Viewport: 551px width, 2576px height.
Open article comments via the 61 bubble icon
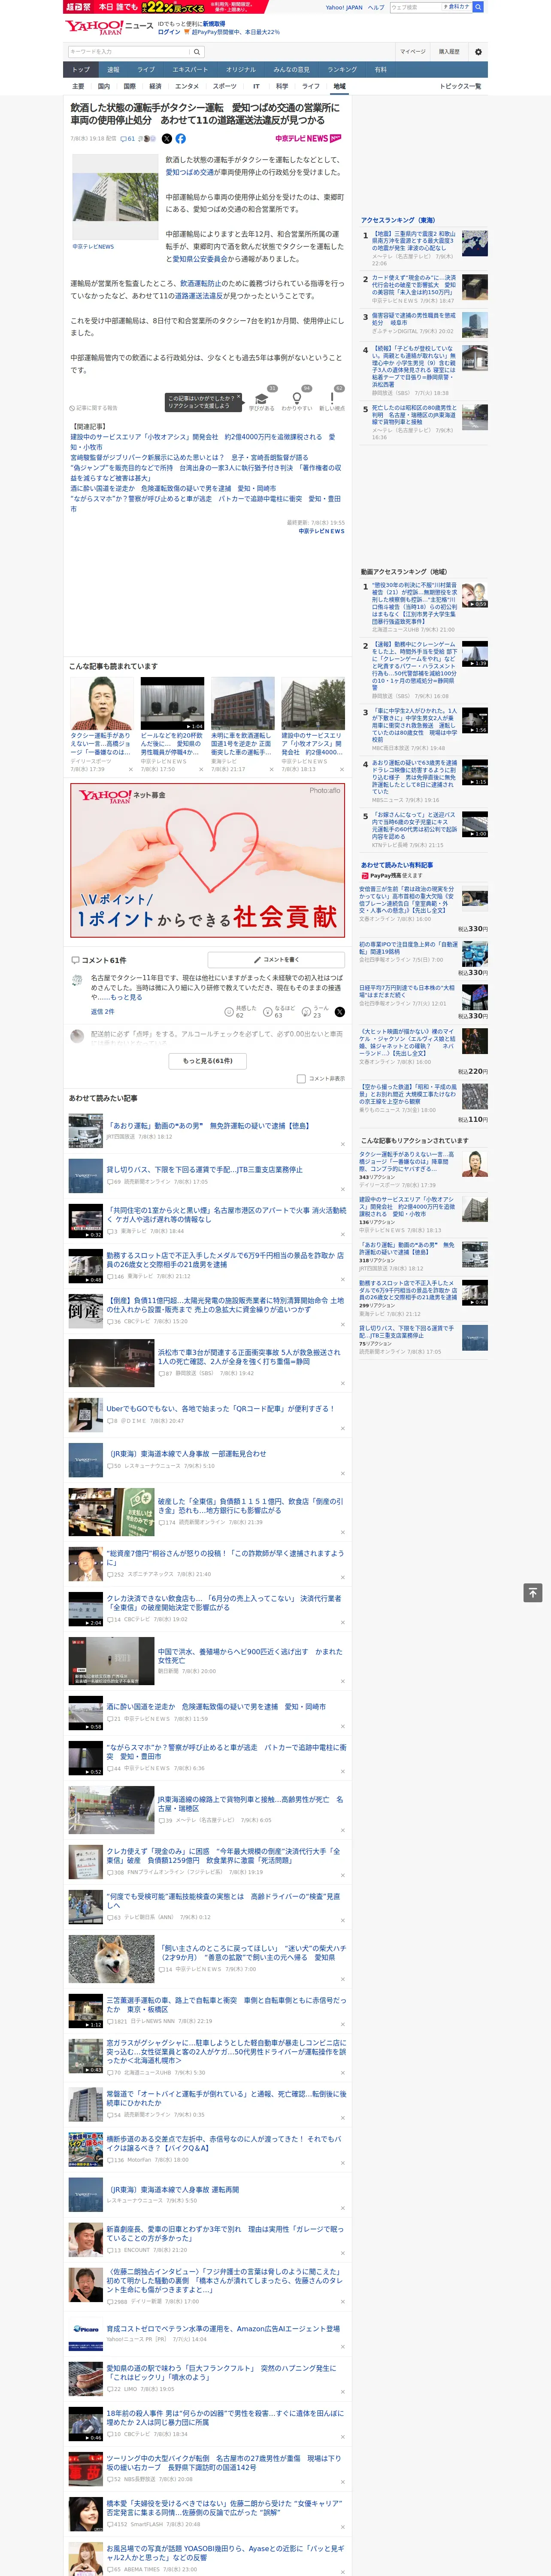128,139
